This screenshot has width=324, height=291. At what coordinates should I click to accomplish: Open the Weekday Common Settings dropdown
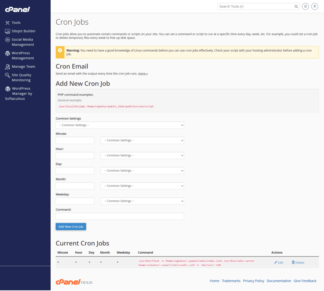pyautogui.click(x=142, y=201)
